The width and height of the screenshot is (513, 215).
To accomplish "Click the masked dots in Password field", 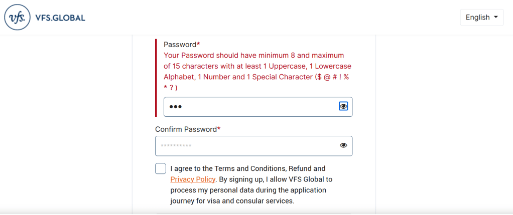I will 175,107.
